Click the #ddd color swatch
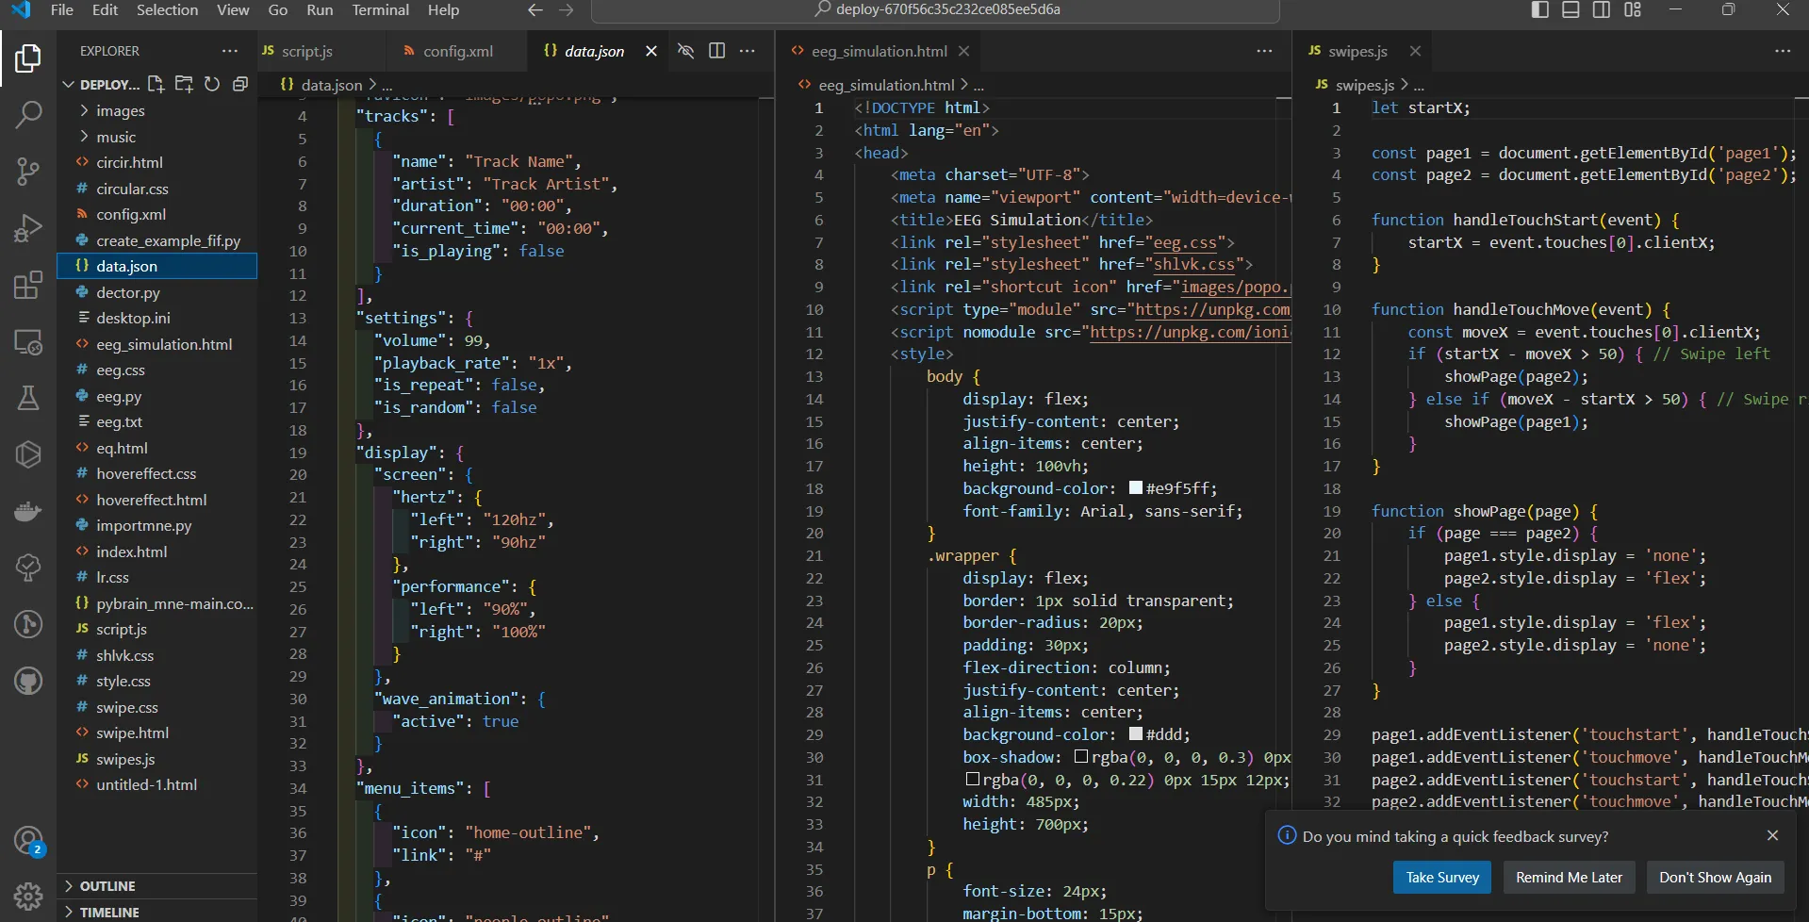 (1136, 734)
